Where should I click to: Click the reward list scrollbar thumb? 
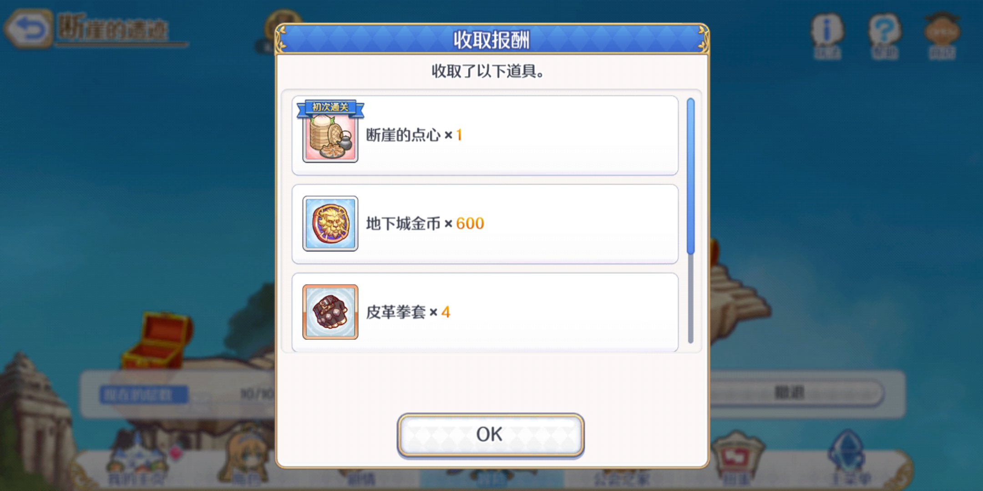(691, 176)
